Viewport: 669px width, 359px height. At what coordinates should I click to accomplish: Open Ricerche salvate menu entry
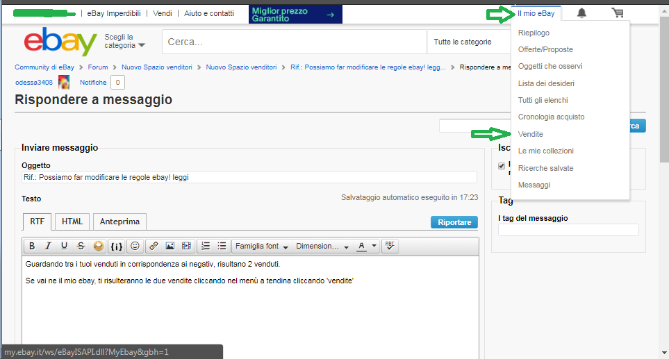546,168
